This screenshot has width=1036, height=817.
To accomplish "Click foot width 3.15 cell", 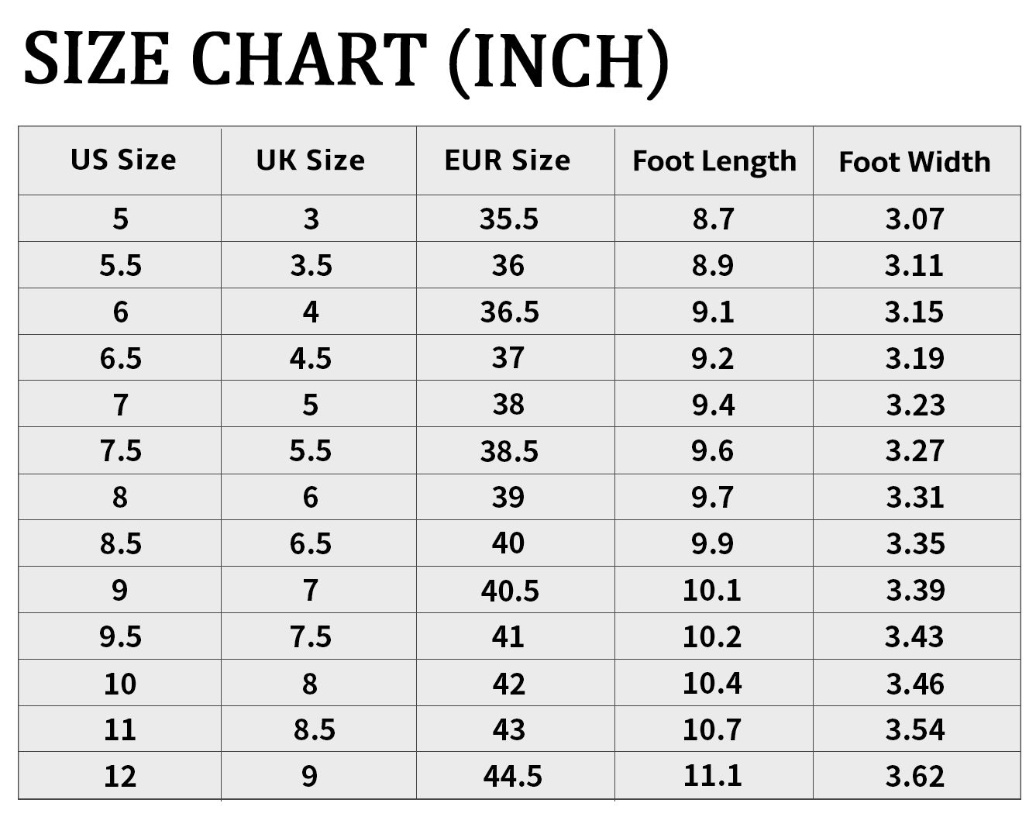I will point(914,312).
